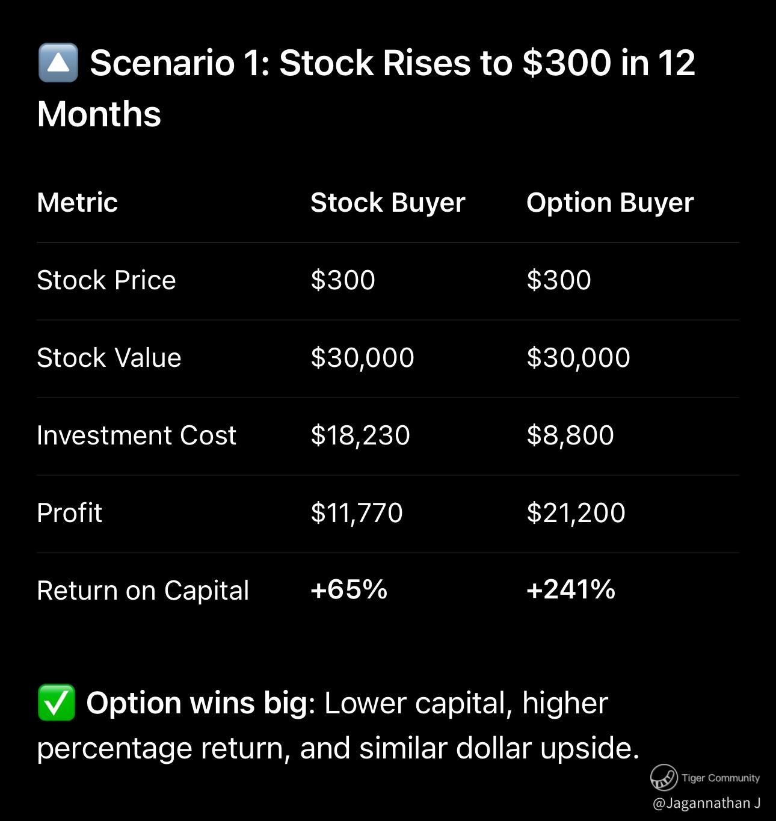The image size is (776, 821).
Task: Click the Tiger Community watermark text
Action: click(x=720, y=778)
